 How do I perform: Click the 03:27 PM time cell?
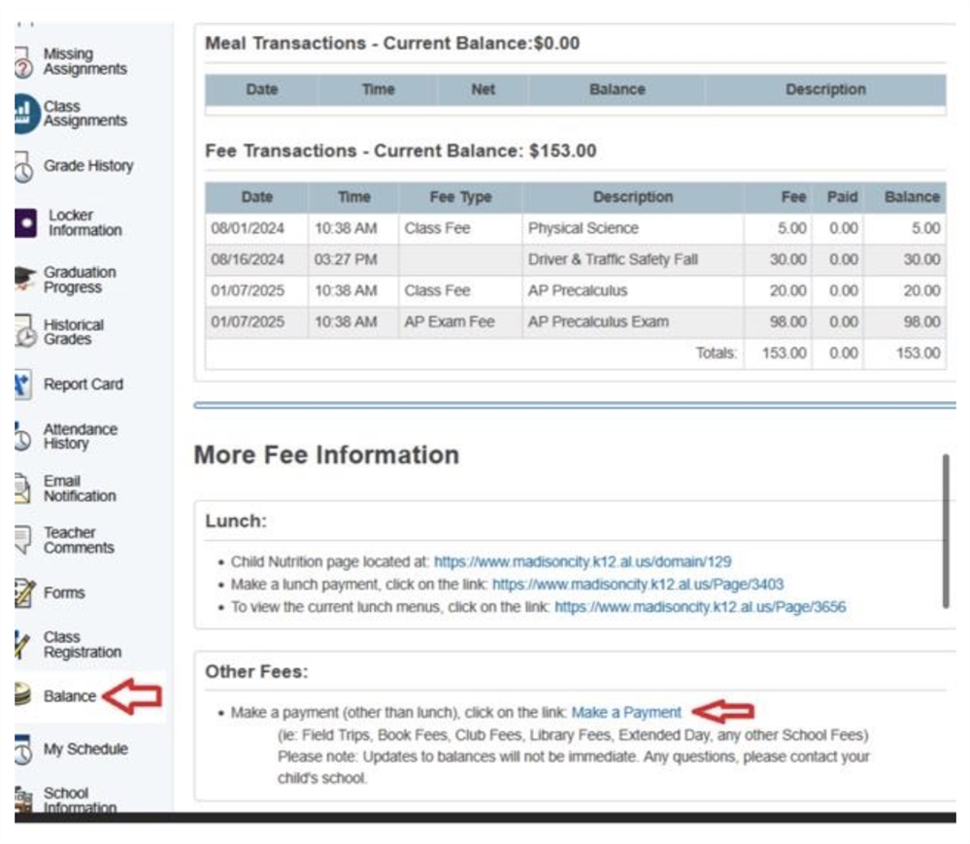353,260
